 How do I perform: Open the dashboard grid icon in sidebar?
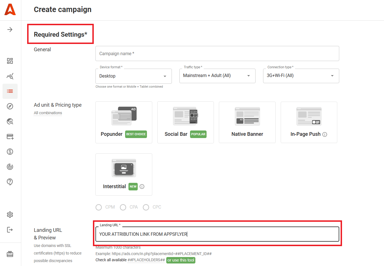click(10, 61)
